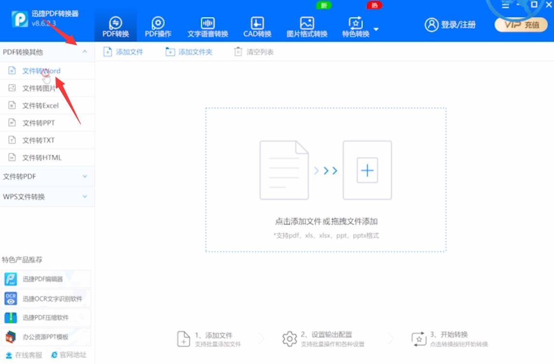Select 文件转HTML in sidebar
This screenshot has height=364, width=554.
point(47,157)
